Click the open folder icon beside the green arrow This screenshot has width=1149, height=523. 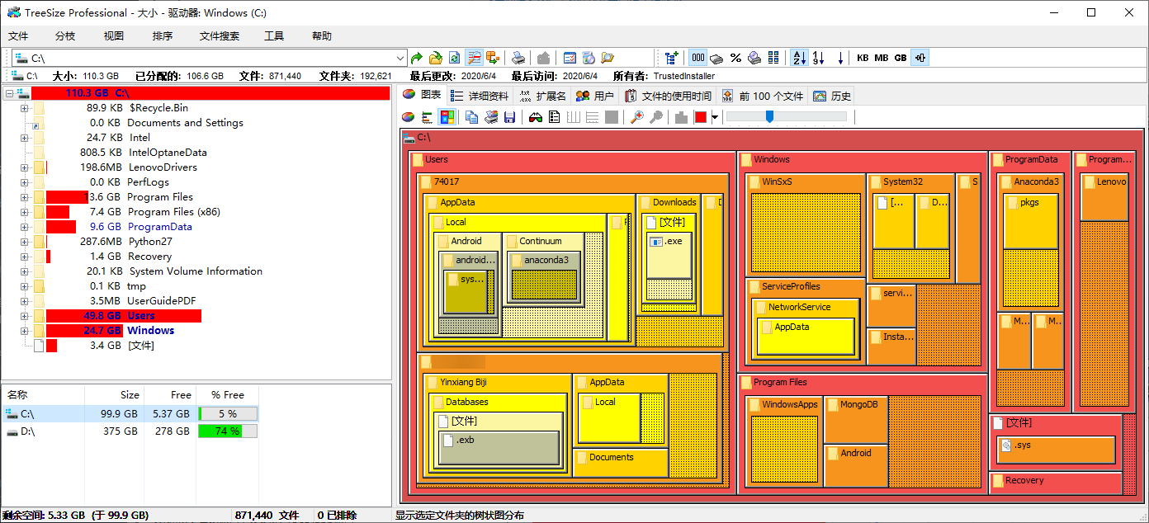435,58
